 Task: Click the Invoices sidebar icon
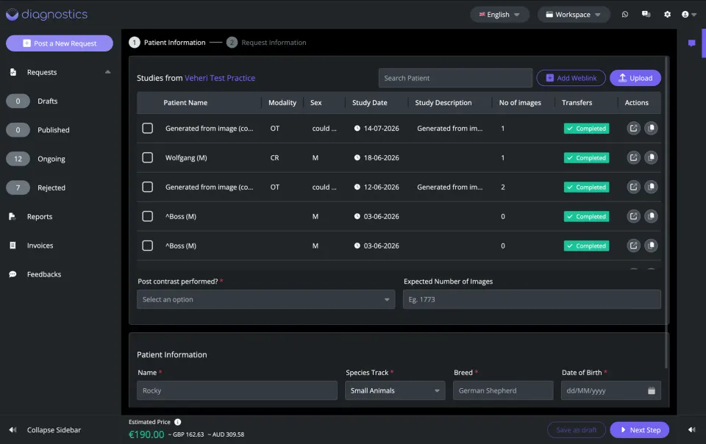(x=13, y=246)
